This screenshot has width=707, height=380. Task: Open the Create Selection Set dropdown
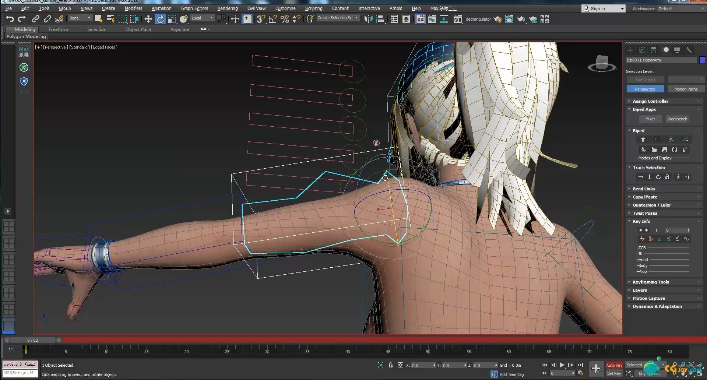[337, 18]
